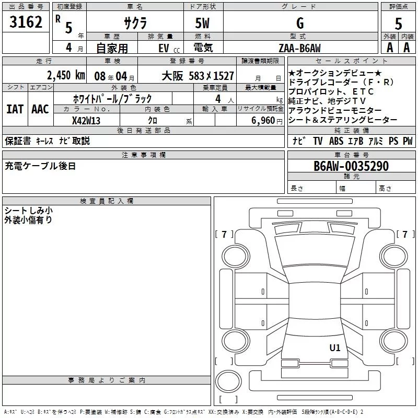Screen dimensions: 418x418
Task: Click TV in genuine equipment row
Action: 318,141
